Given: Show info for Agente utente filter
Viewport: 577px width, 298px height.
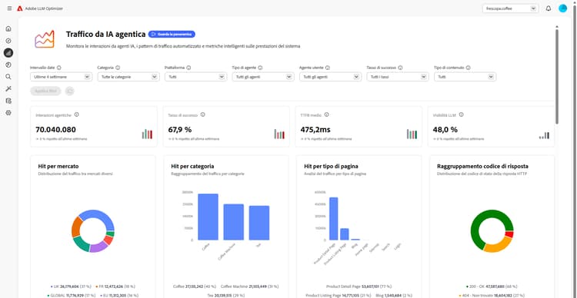Looking at the screenshot, I should (x=328, y=68).
